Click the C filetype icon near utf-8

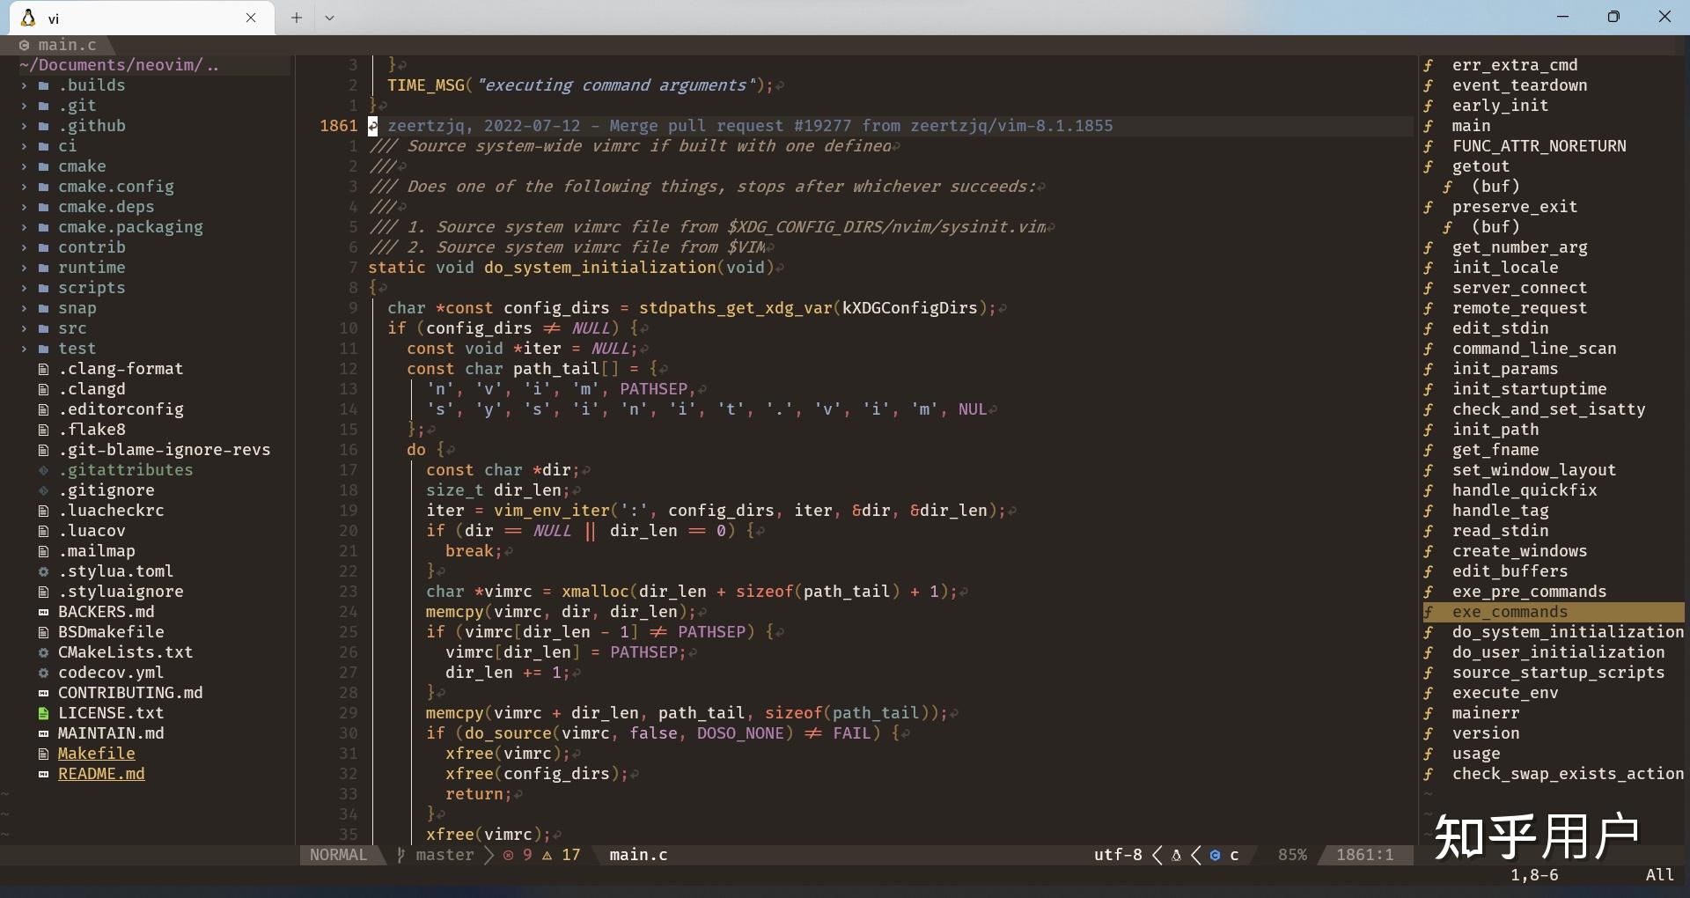[x=1216, y=855]
